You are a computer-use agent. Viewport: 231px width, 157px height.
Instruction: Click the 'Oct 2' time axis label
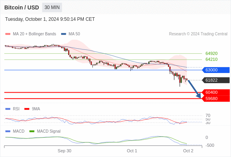(188, 151)
